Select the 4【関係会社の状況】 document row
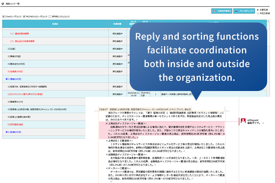 tap(16, 64)
